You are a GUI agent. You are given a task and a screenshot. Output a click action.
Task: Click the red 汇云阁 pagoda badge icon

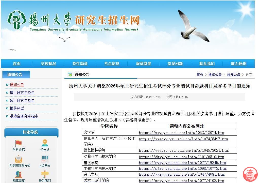[250, 174]
